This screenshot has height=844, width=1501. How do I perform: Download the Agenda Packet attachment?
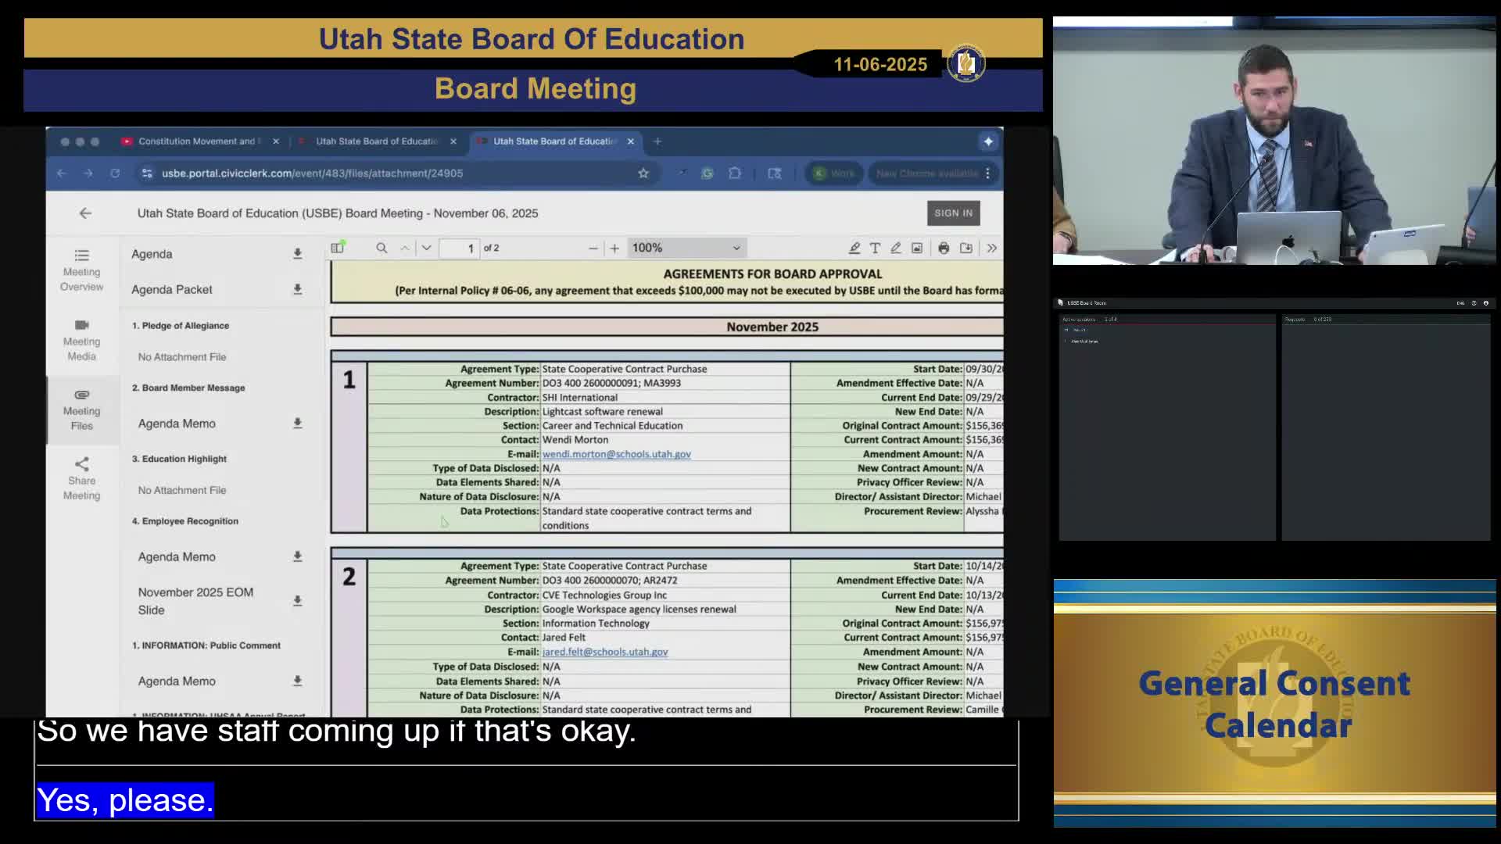pos(297,289)
